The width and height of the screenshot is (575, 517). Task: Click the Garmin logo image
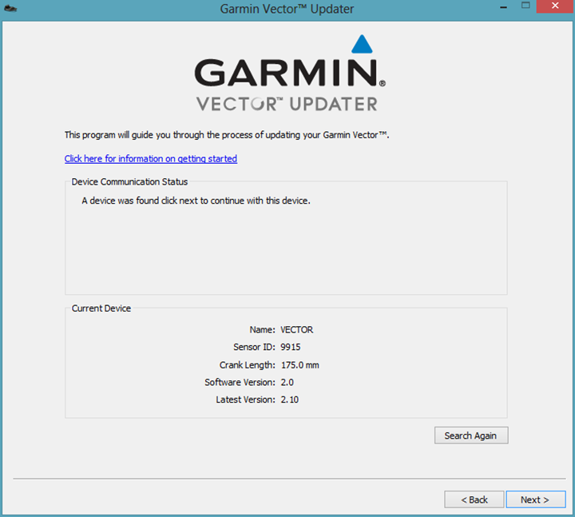(x=289, y=73)
